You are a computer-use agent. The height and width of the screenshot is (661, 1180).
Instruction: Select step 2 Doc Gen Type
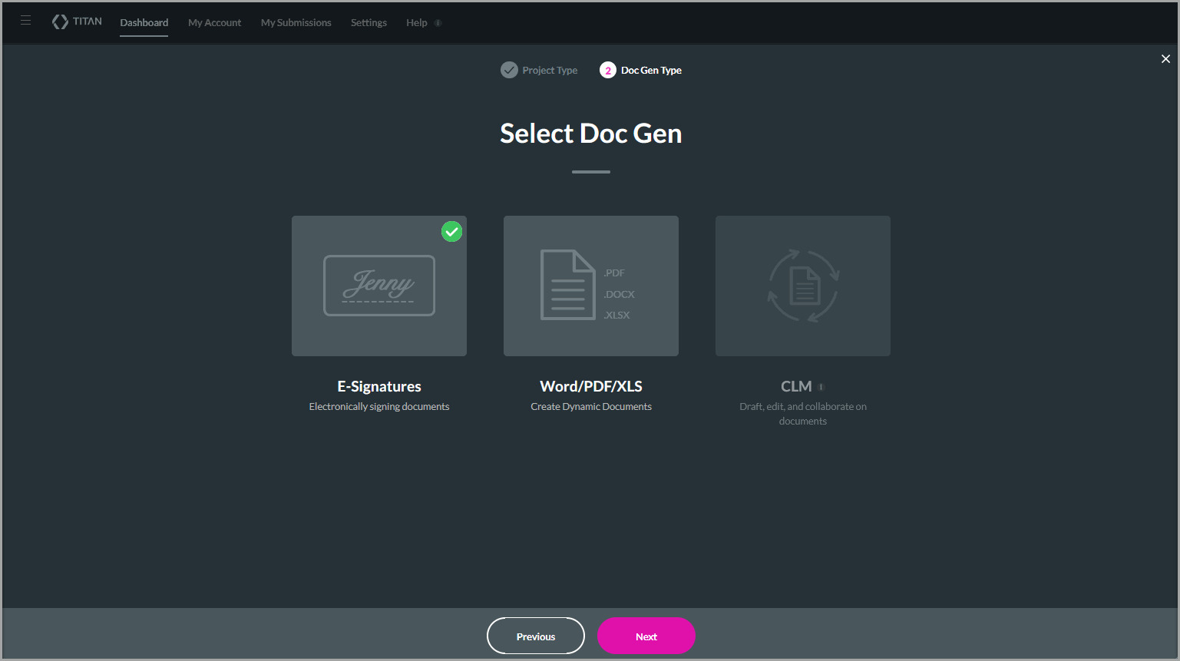[641, 70]
